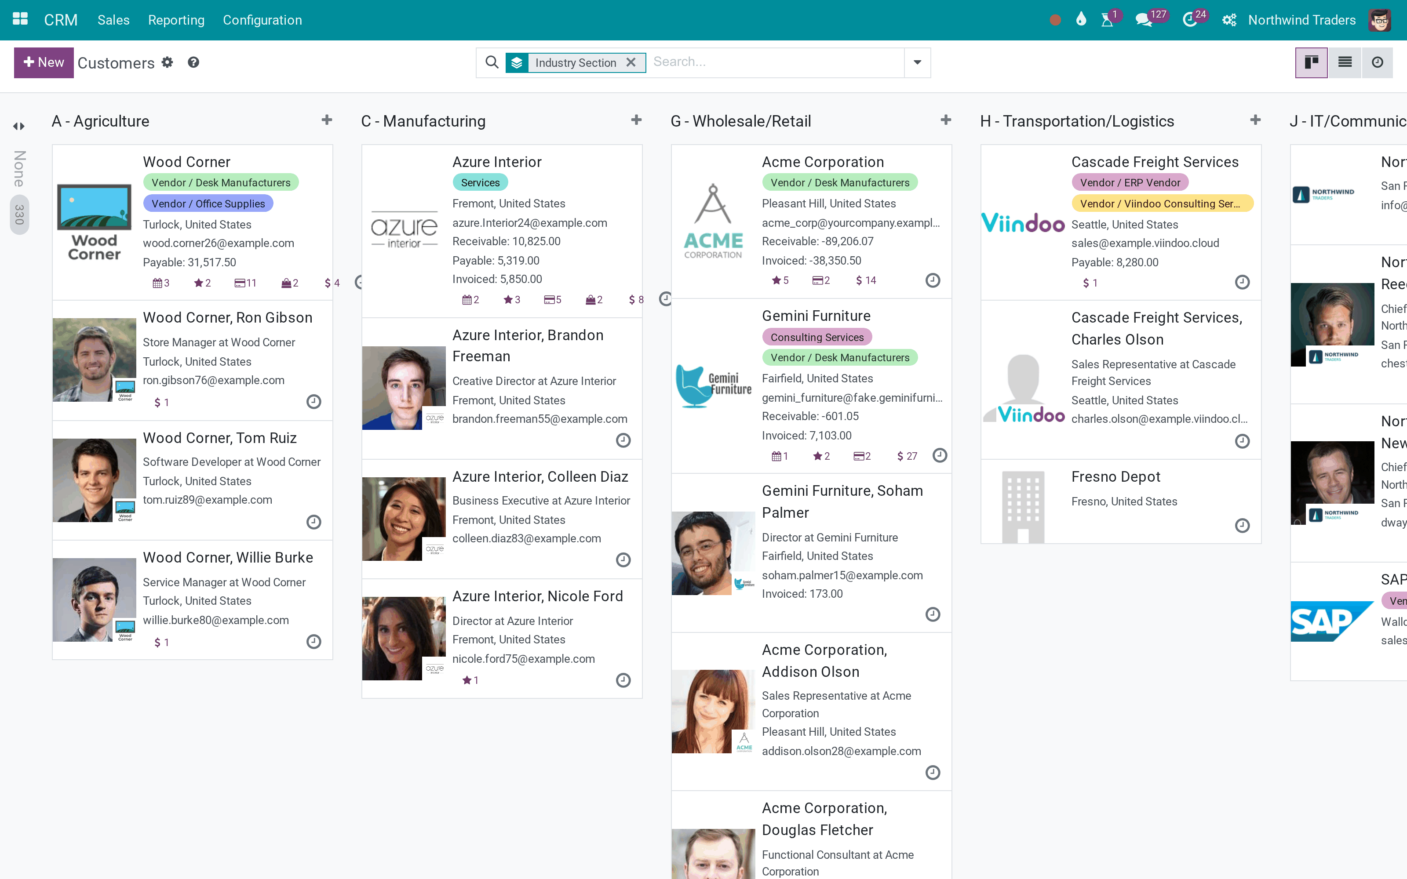The width and height of the screenshot is (1407, 879).
Task: Switch to List view
Action: 1344,62
